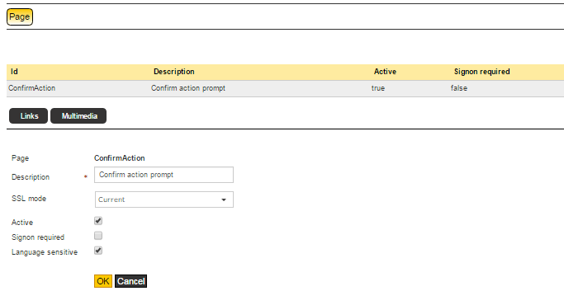
Task: Click the Cancel button
Action: 131,281
